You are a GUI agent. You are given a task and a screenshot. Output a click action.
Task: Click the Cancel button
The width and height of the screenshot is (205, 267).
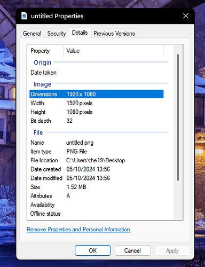click(x=132, y=250)
